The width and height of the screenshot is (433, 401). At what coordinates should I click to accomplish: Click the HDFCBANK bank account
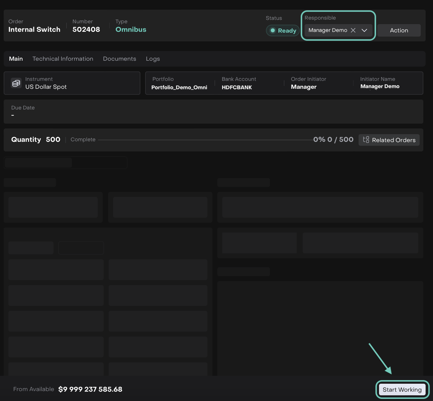click(x=237, y=87)
